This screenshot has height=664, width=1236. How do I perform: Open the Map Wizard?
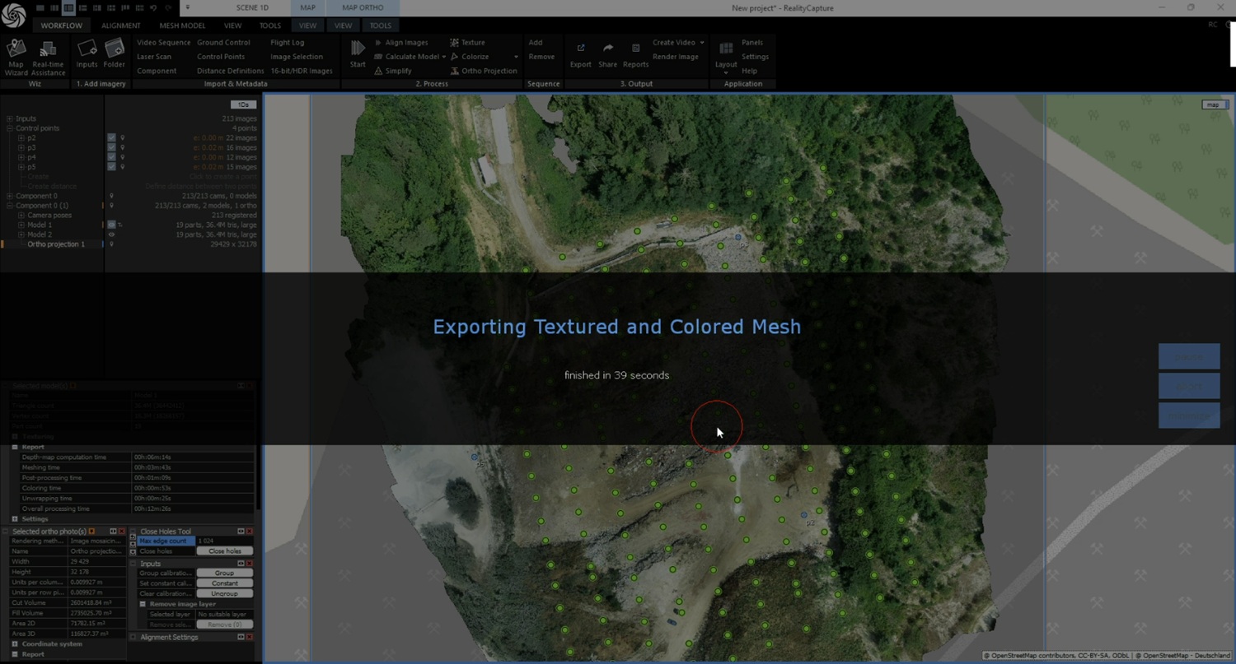[x=16, y=54]
